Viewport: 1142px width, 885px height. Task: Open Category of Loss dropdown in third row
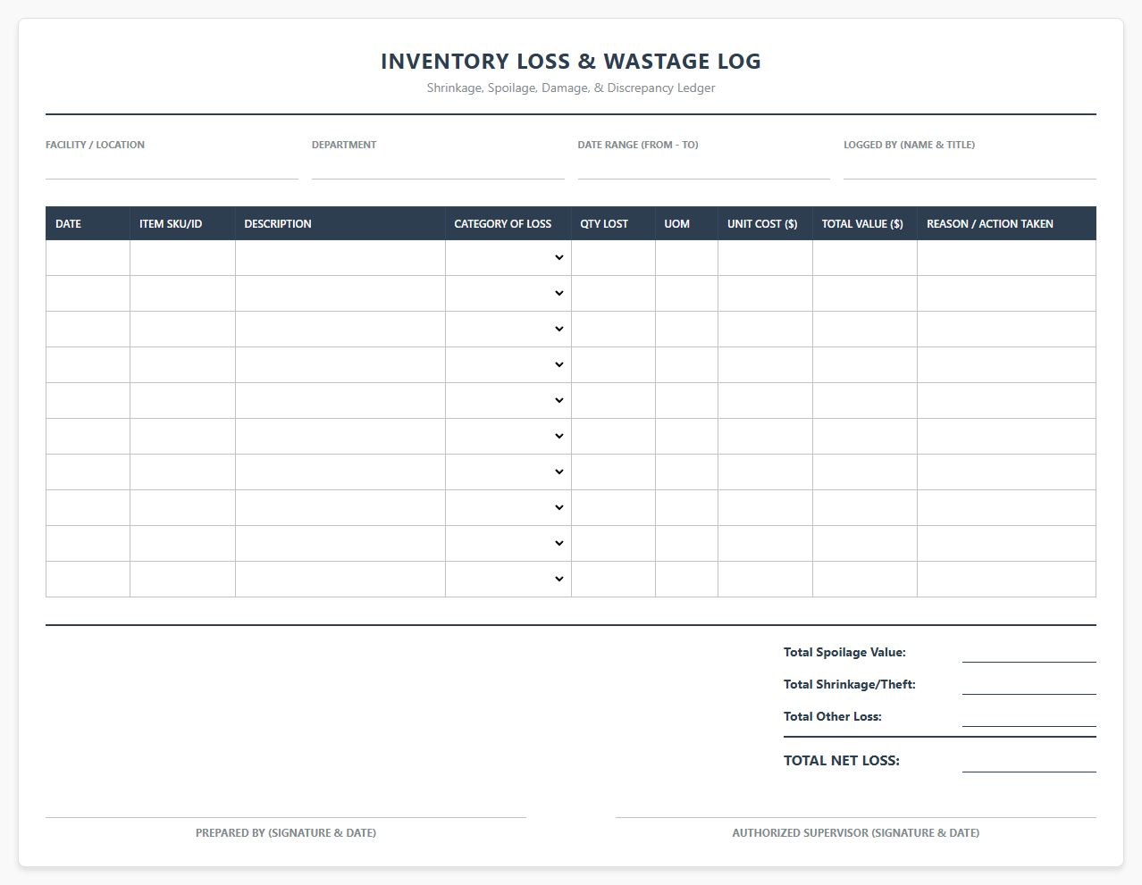point(508,330)
